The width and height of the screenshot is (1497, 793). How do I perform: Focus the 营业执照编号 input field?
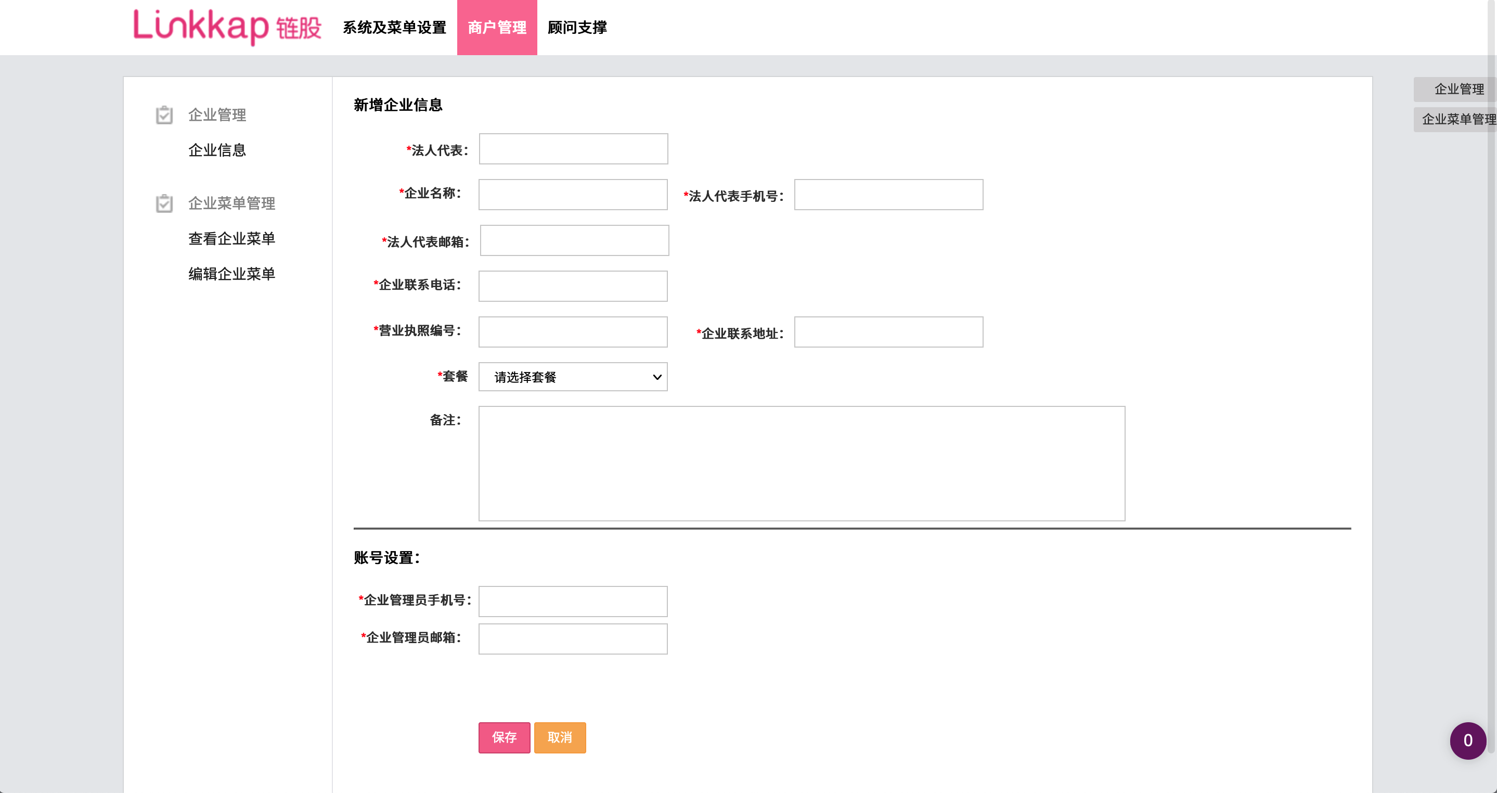573,332
